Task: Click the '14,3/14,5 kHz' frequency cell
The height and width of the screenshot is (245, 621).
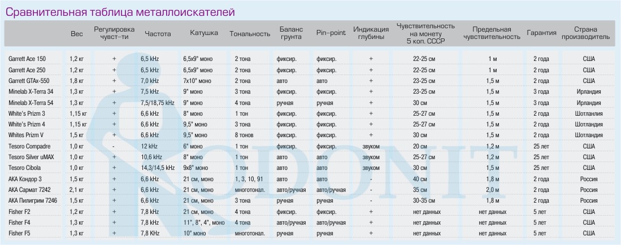Action: coord(158,168)
